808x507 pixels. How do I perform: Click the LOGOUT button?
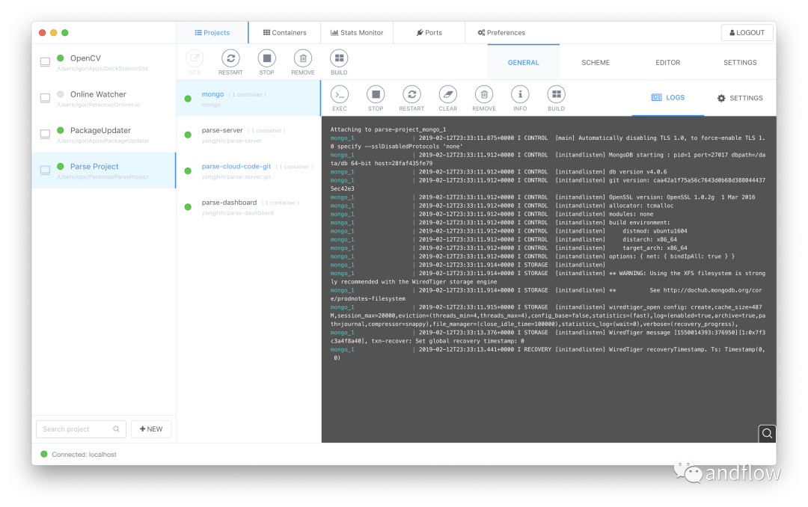tap(747, 32)
